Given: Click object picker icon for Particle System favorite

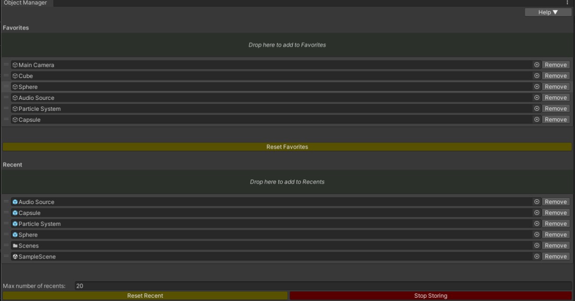Looking at the screenshot, I should click(x=537, y=109).
